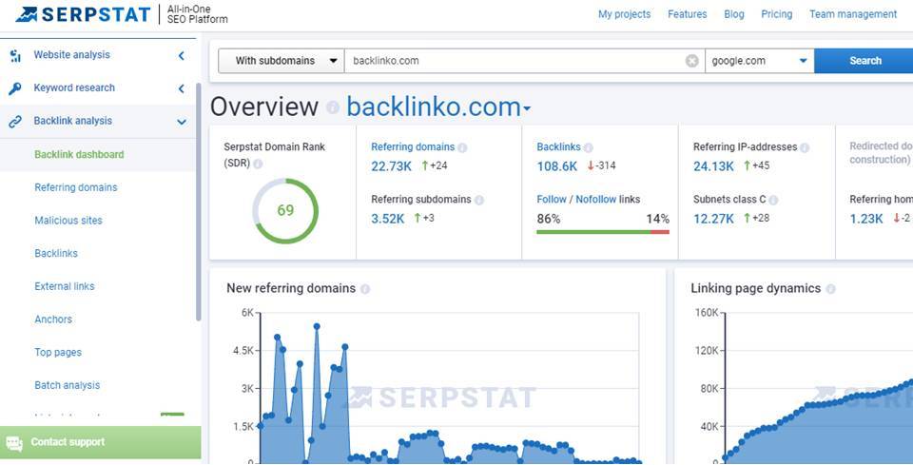Click the Website analysis menu label

71,55
